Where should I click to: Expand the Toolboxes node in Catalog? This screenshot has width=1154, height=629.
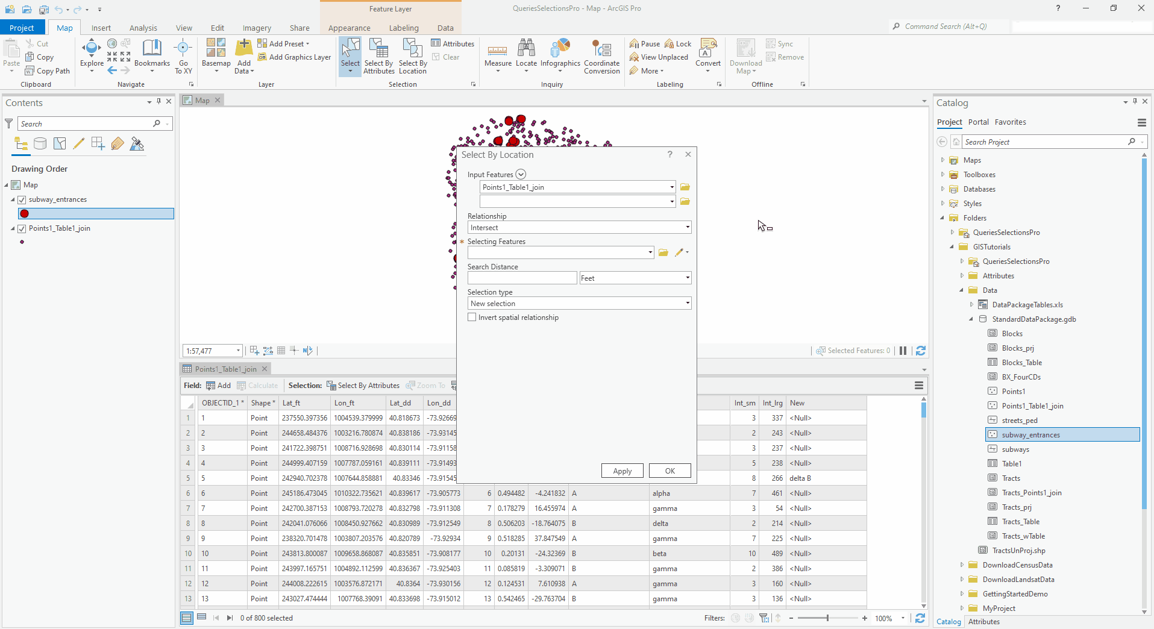point(942,174)
